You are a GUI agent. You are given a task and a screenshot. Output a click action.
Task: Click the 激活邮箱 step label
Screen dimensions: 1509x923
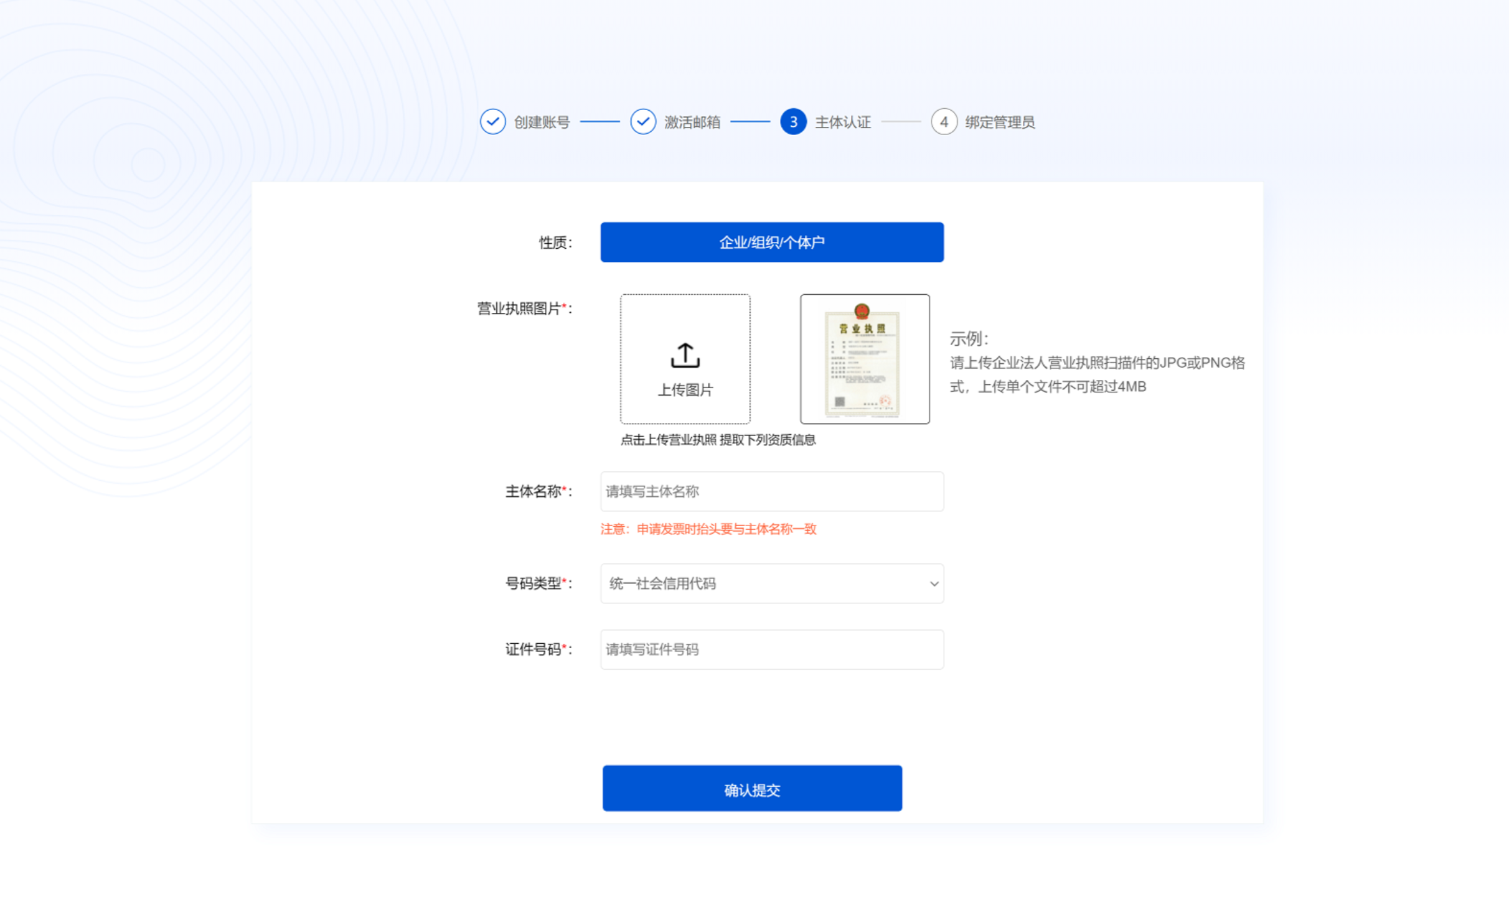click(x=692, y=123)
